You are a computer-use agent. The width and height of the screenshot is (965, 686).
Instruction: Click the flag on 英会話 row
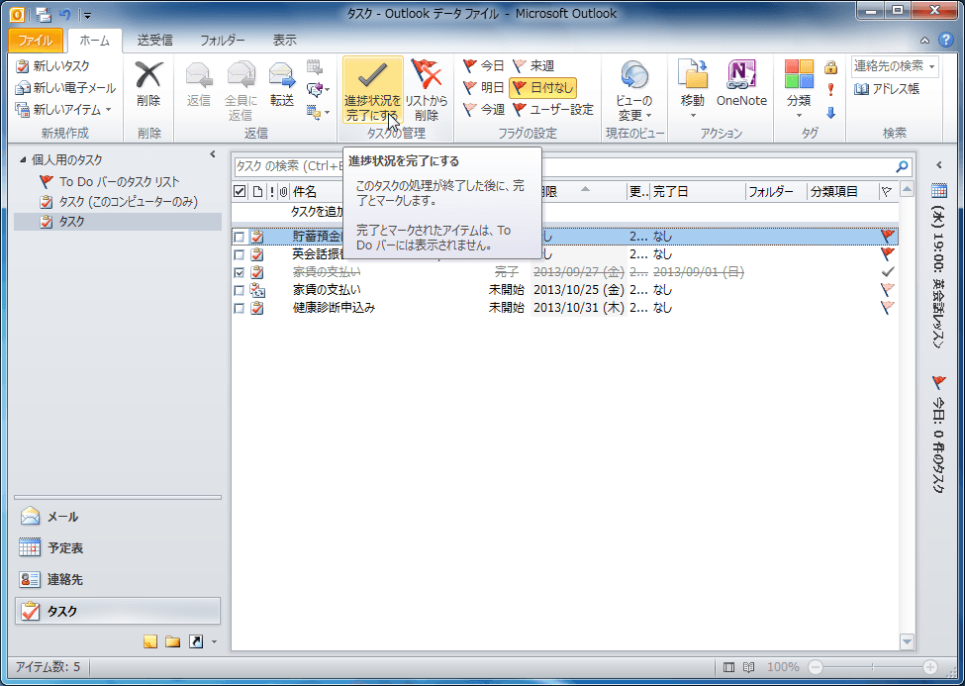pos(888,253)
